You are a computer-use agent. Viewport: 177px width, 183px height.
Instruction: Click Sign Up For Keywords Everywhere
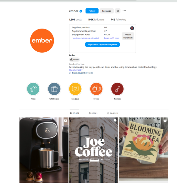tap(102, 45)
